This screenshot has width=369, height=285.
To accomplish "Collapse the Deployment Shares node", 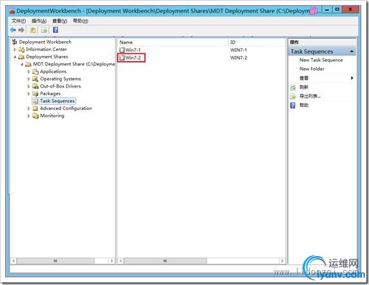I will tap(15, 57).
